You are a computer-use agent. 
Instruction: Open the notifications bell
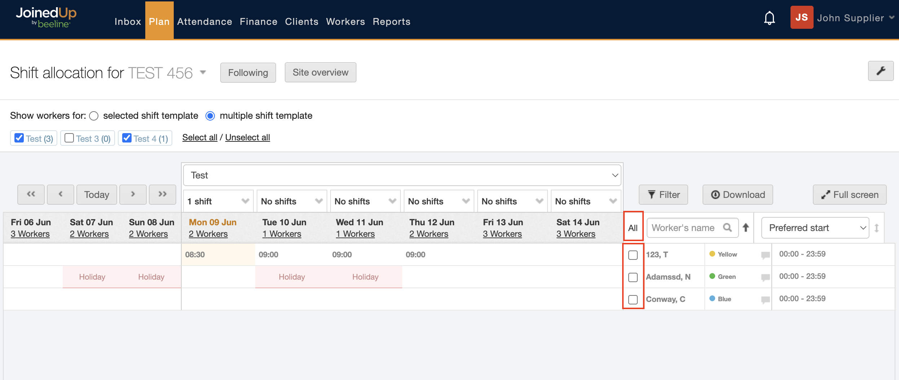[769, 18]
